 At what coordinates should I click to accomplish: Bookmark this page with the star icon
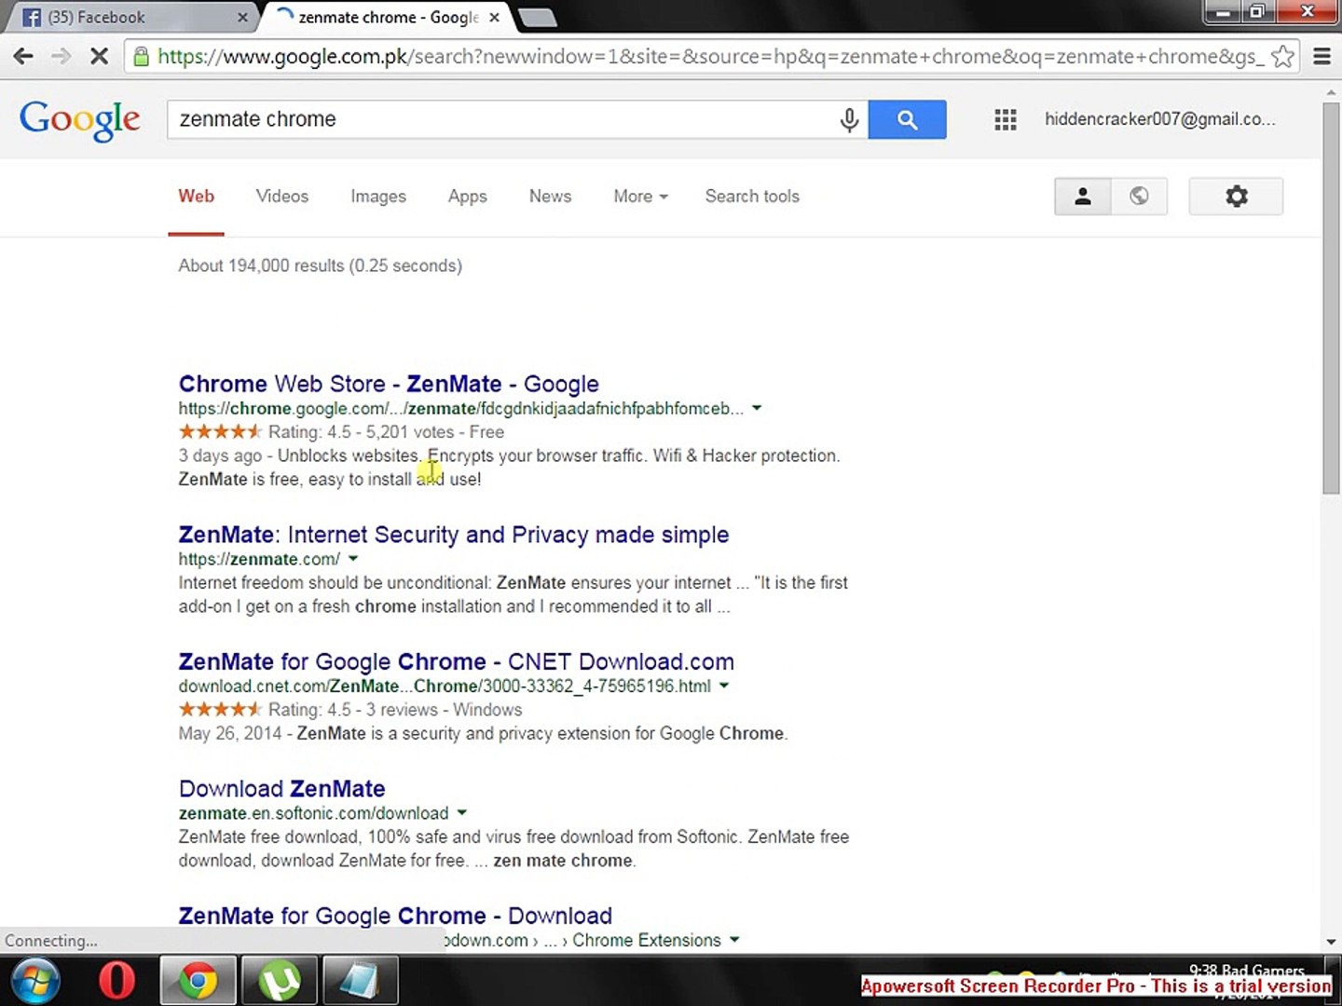point(1282,57)
